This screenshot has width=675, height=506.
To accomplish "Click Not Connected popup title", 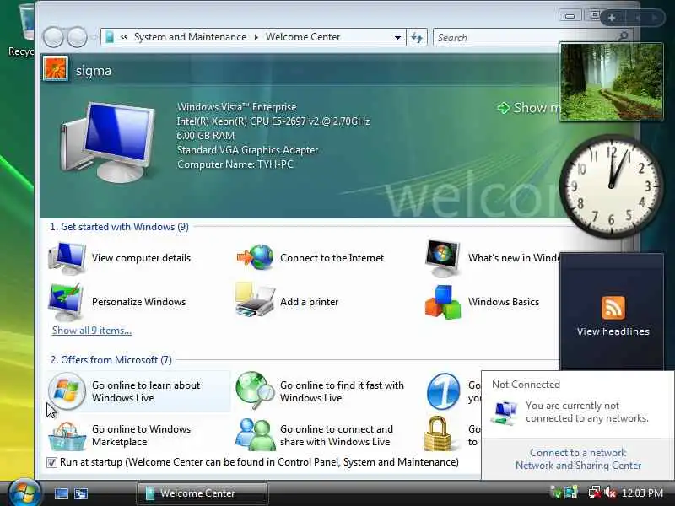I will [x=526, y=385].
